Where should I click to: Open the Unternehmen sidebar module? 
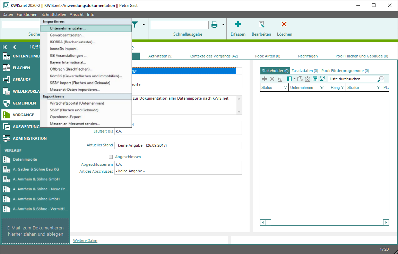click(21, 56)
